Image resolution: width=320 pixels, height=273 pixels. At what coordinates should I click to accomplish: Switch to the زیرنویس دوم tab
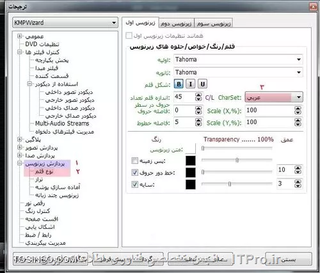coord(176,24)
